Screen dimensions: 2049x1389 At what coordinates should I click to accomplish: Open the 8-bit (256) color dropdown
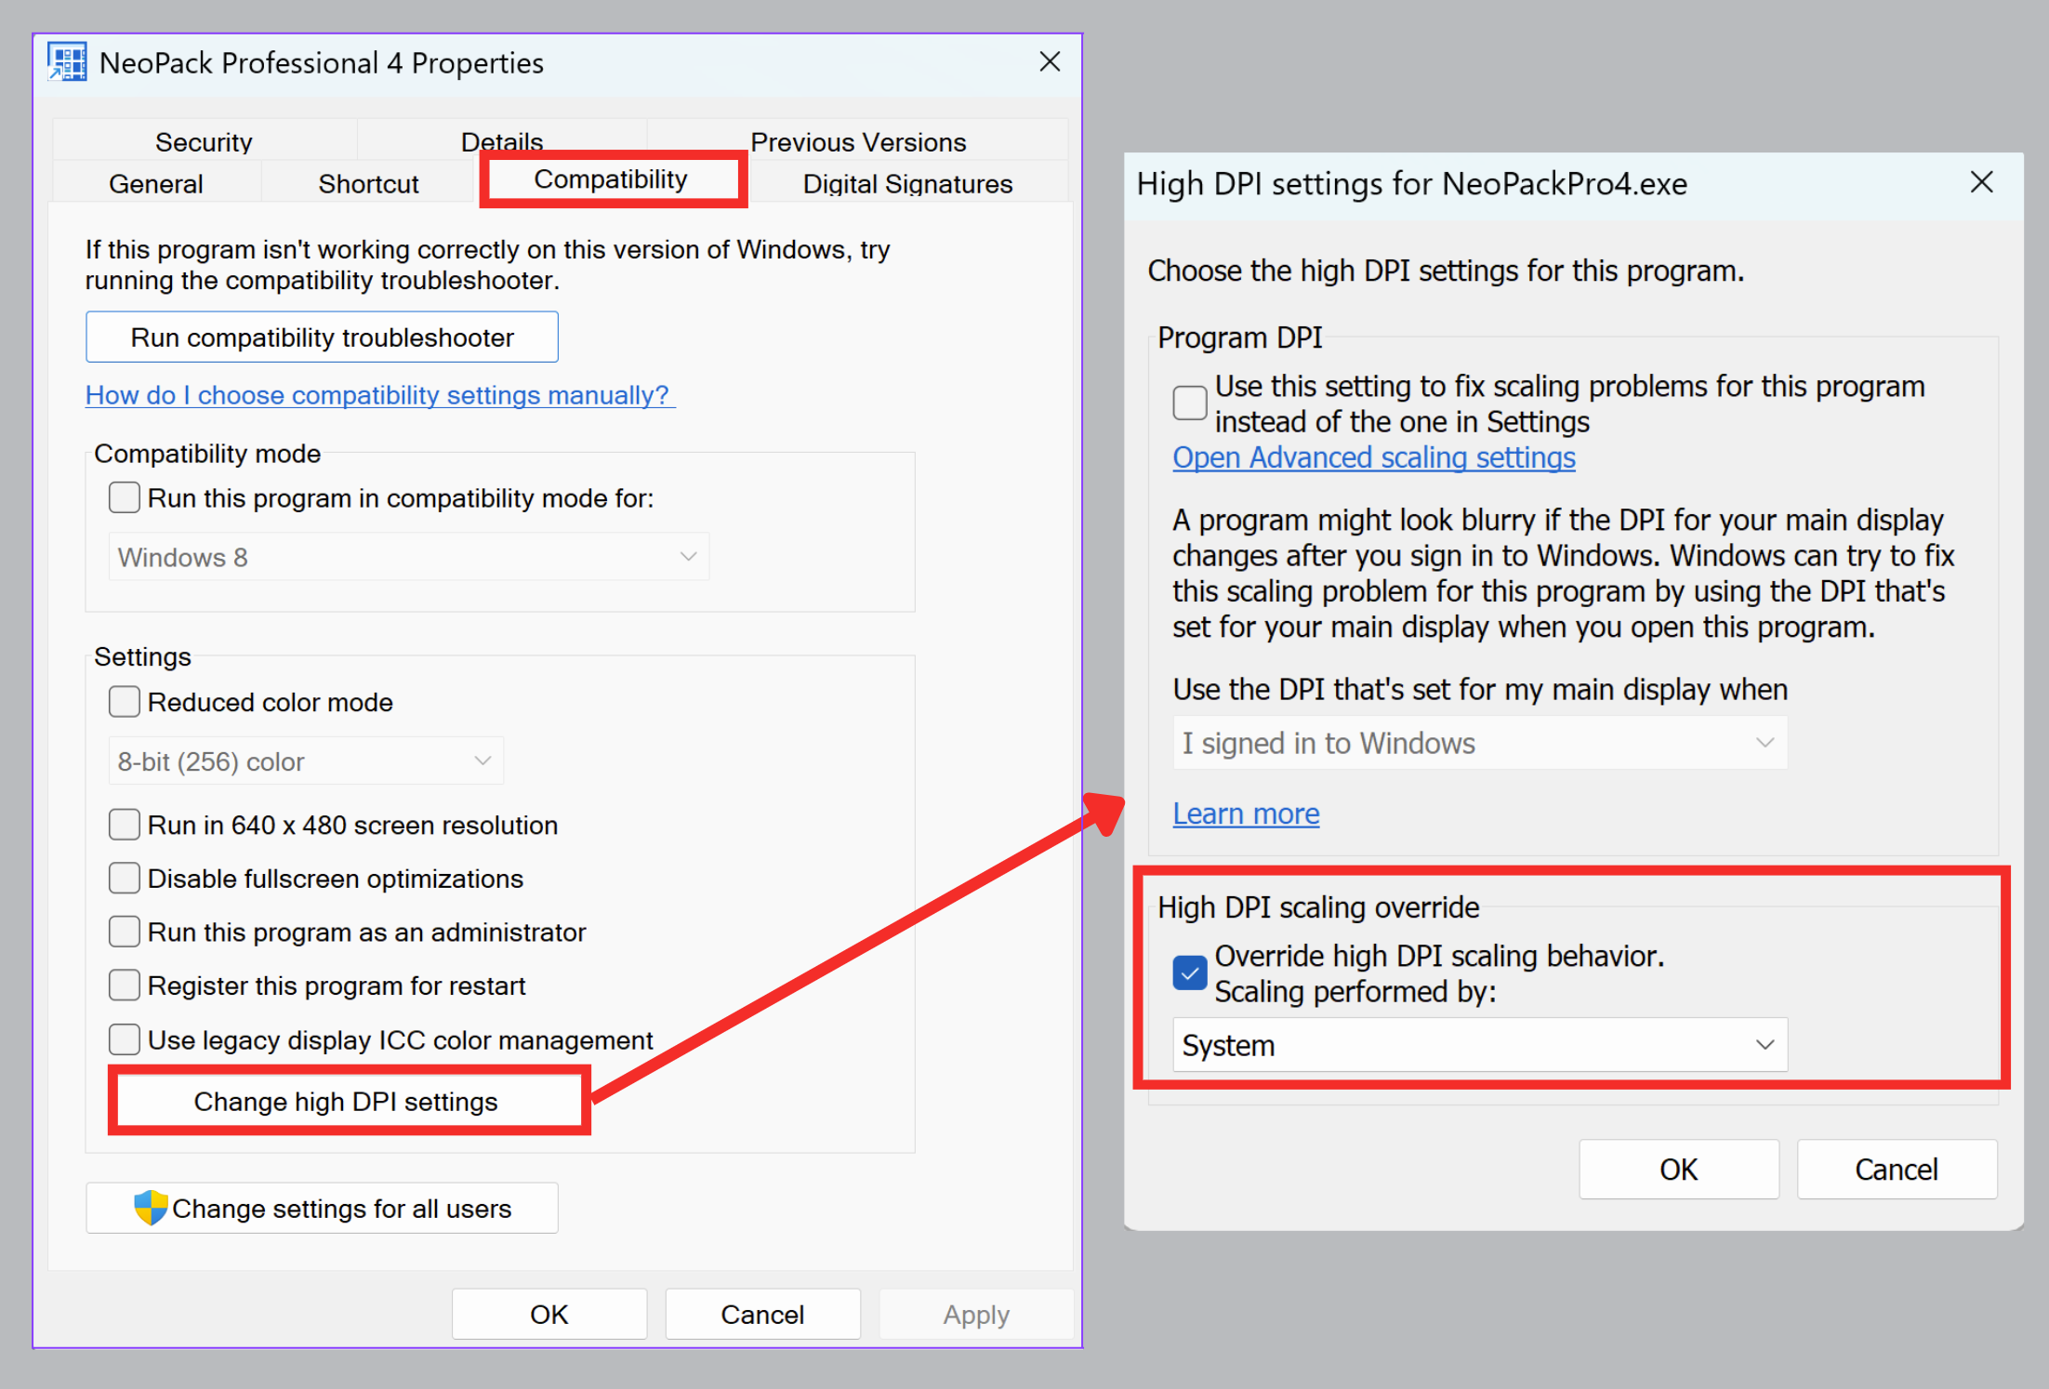coord(306,761)
